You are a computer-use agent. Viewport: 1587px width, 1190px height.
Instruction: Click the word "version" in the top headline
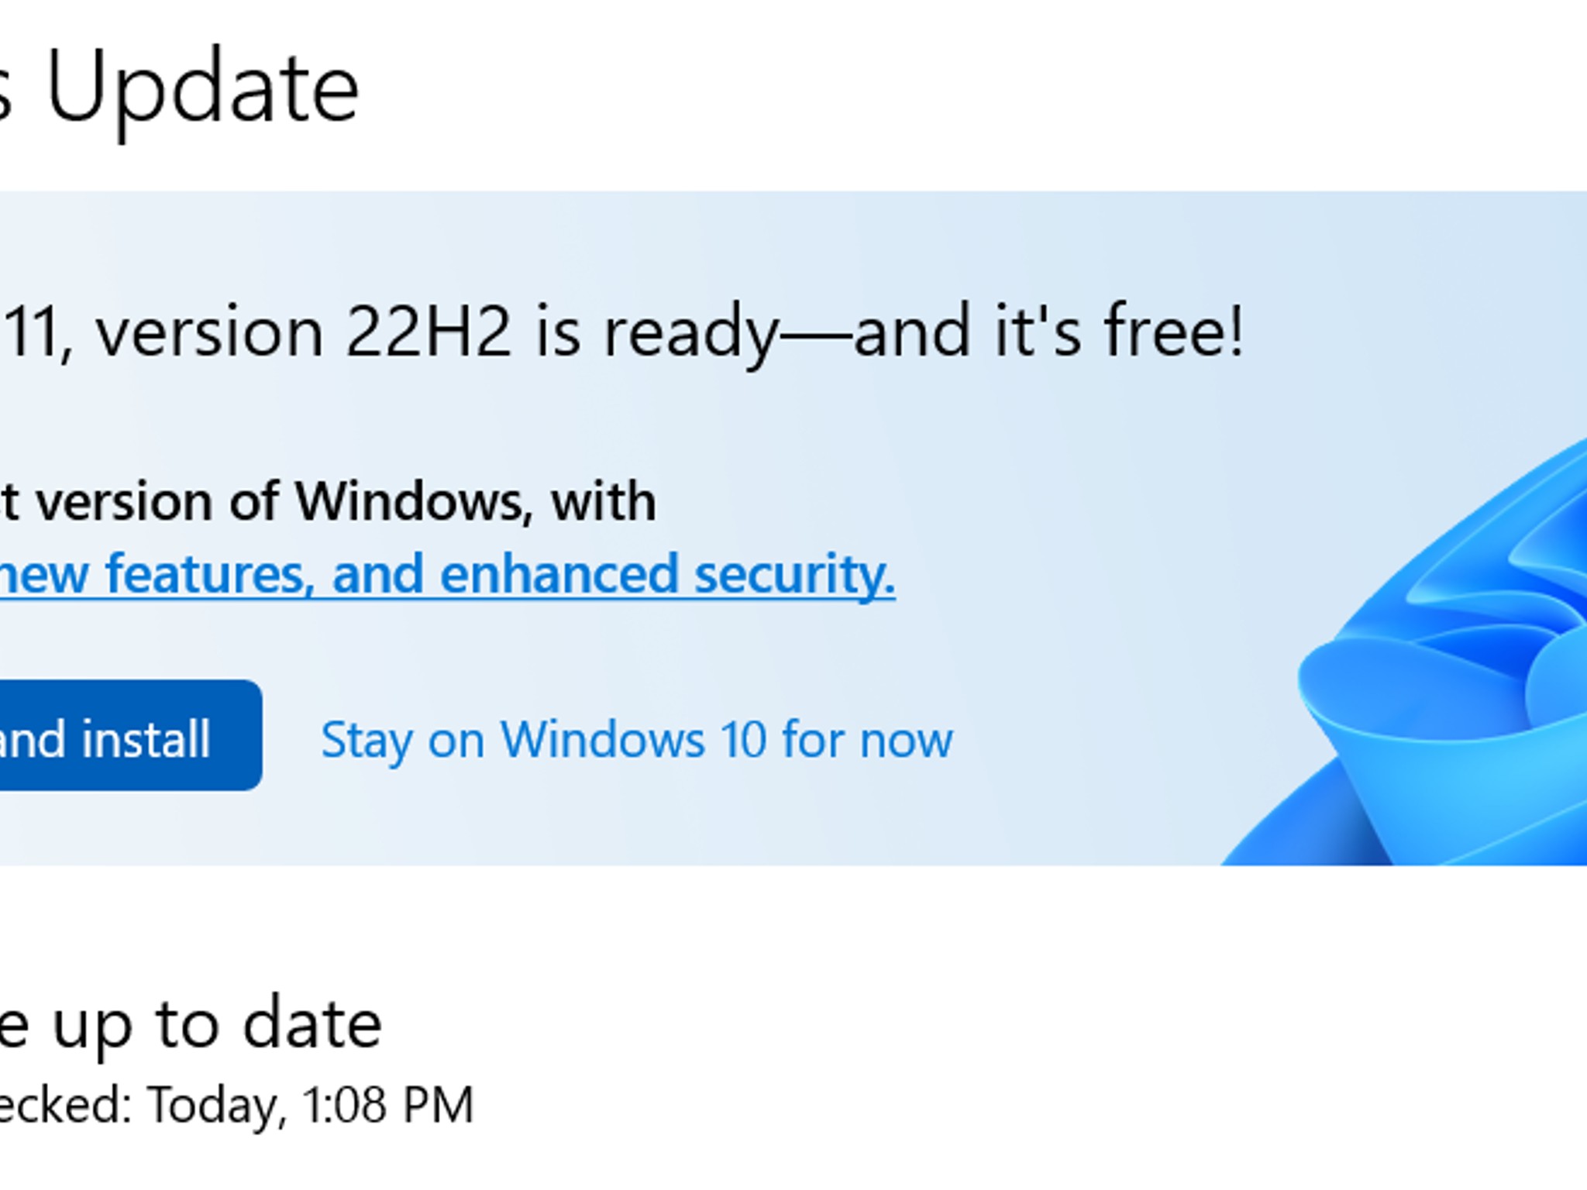click(209, 333)
